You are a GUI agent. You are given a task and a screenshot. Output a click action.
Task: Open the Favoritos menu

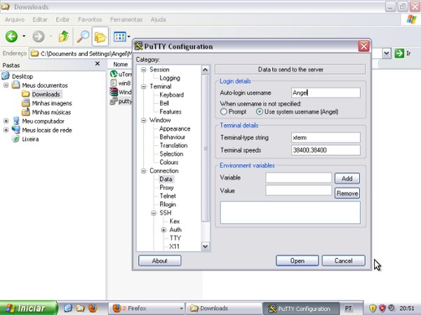pos(89,20)
